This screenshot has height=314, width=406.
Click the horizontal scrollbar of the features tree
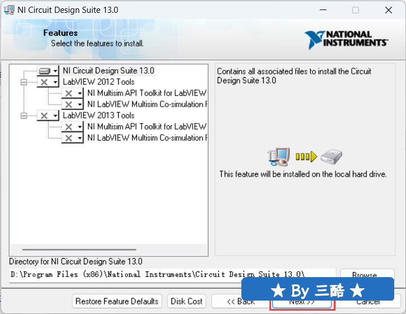tap(79, 250)
